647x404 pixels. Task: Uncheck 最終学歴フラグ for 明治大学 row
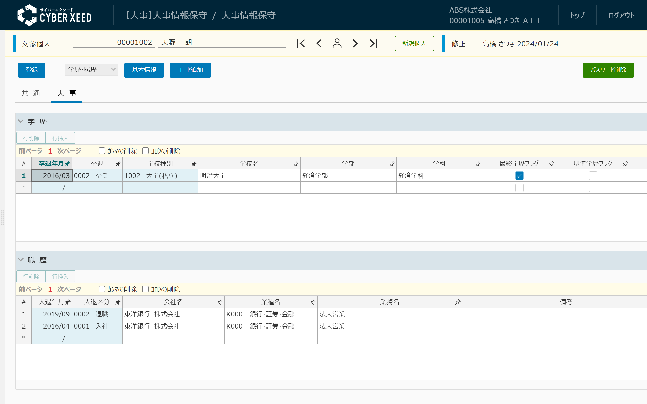pyautogui.click(x=519, y=176)
